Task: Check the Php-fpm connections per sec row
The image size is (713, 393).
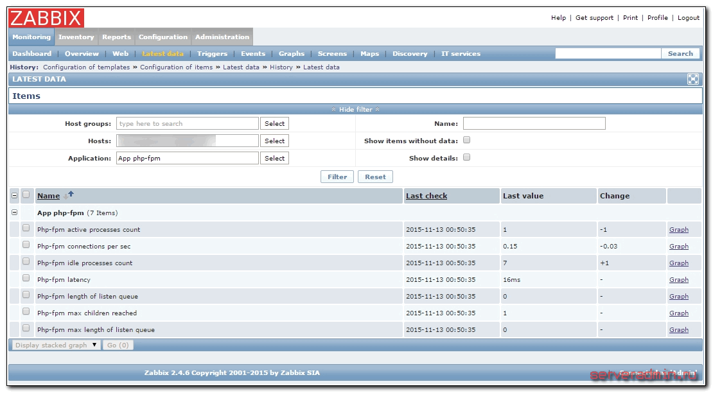Action: (x=26, y=245)
